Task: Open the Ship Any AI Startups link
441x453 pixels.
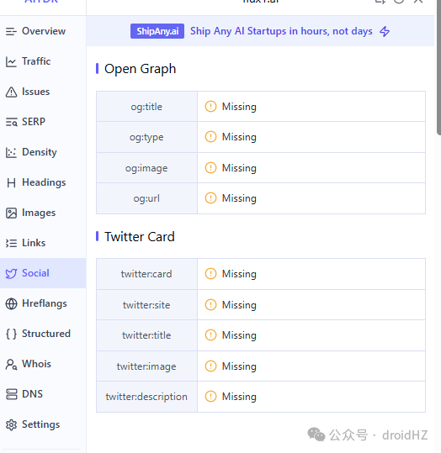Action: point(281,31)
